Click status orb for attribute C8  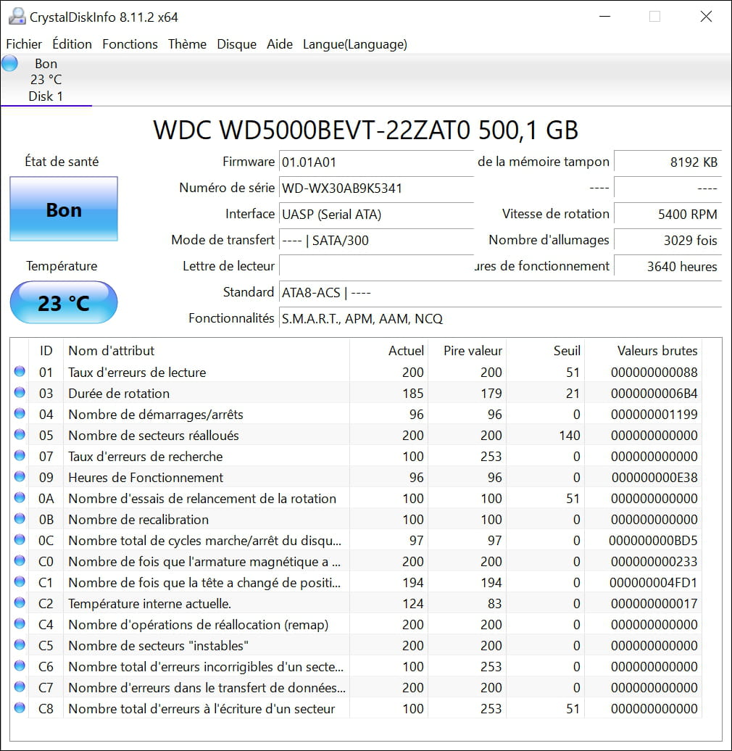(20, 708)
